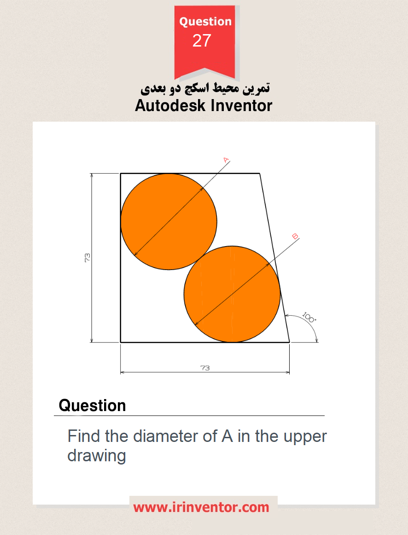Click the horizontal 73 dimension text
This screenshot has width=408, height=535.
[205, 368]
